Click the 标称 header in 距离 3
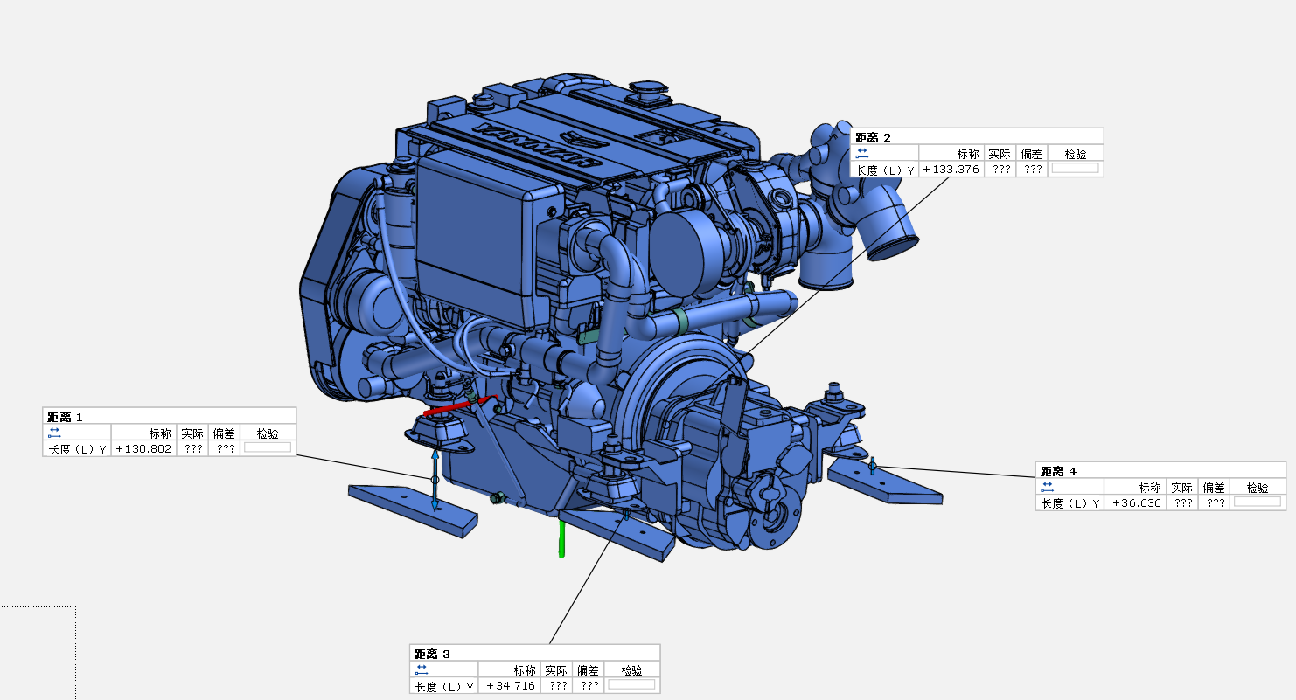 525,670
